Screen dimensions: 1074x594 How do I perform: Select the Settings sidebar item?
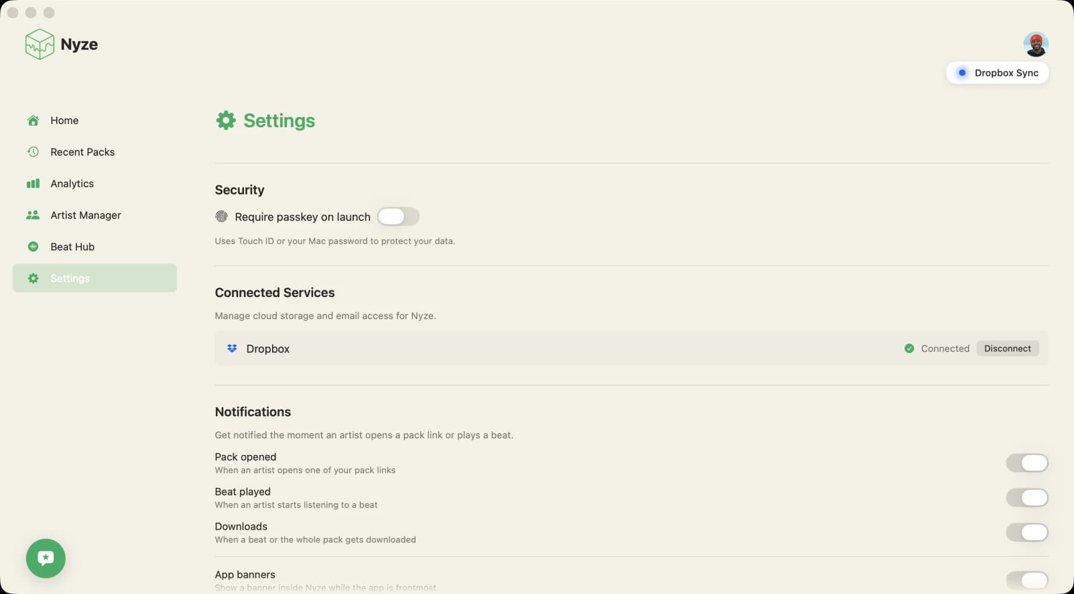coord(95,279)
